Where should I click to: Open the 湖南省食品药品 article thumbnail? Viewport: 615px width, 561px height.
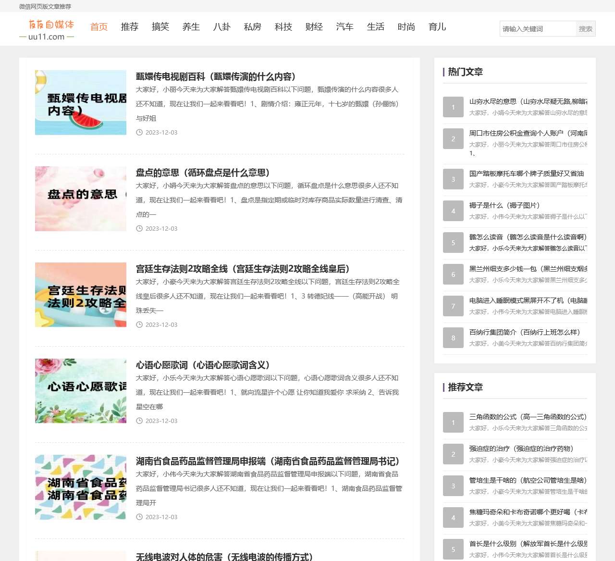(x=81, y=487)
